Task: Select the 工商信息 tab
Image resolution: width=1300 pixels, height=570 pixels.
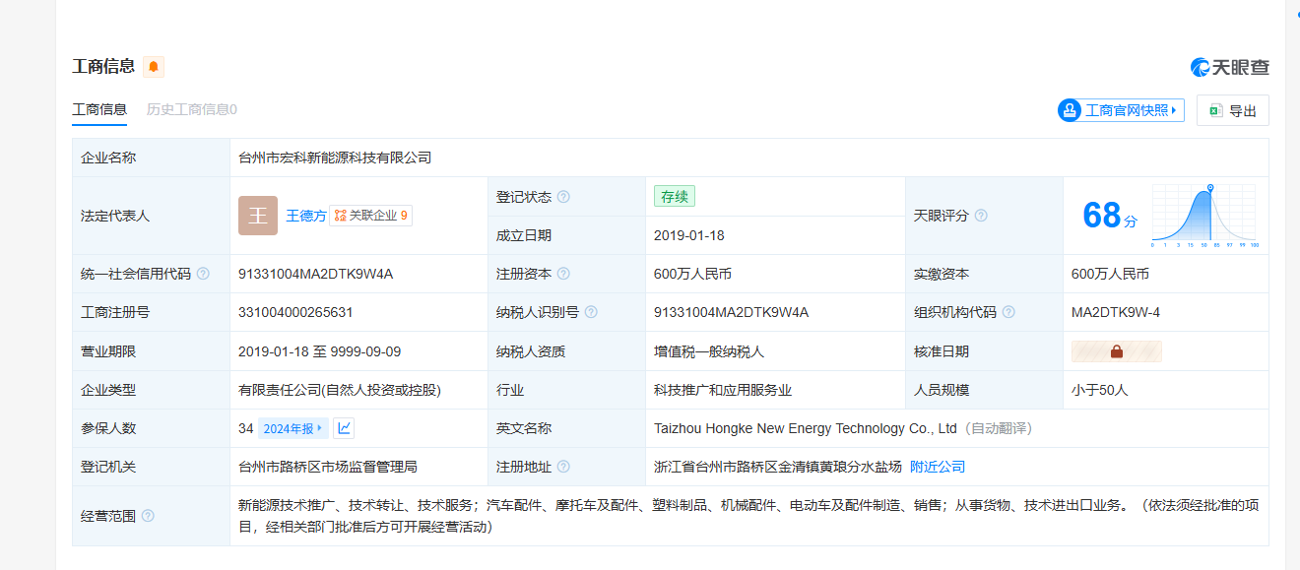Action: point(99,110)
